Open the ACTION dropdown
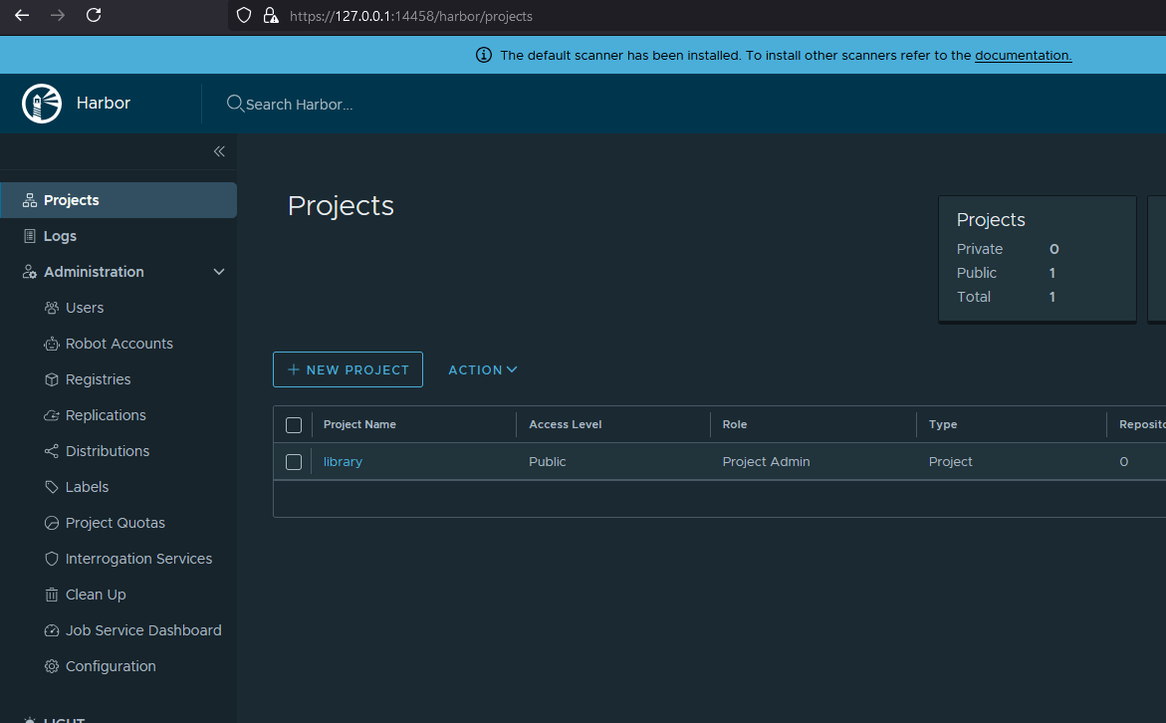The width and height of the screenshot is (1166, 723). [483, 369]
